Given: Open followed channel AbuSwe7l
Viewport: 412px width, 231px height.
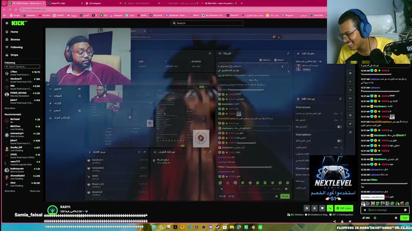Looking at the screenshot, I should tap(22, 80).
